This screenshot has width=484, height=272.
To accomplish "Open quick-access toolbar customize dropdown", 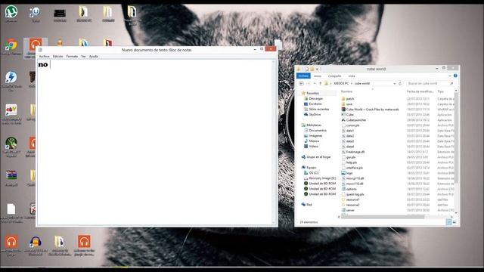I will [317, 69].
